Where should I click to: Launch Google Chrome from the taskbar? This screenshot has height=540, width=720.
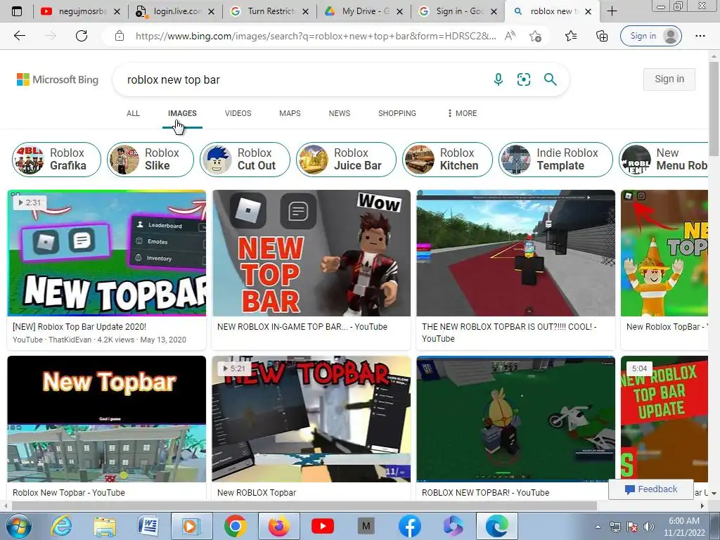(x=235, y=526)
